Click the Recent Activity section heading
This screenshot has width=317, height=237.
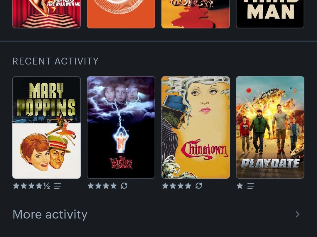point(55,61)
